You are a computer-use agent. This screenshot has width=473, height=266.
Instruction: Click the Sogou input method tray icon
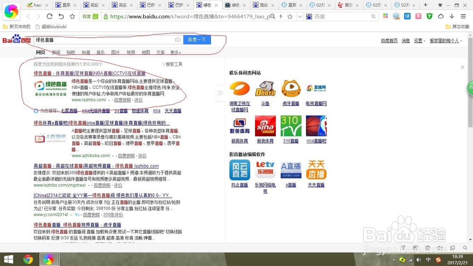438,260
